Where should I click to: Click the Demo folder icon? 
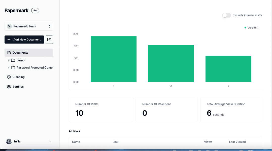coord(13,60)
